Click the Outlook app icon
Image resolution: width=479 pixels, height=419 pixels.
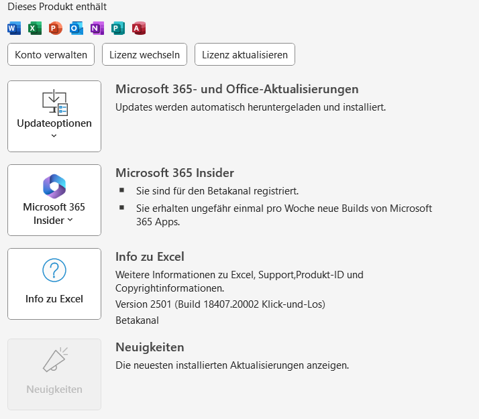pos(76,28)
